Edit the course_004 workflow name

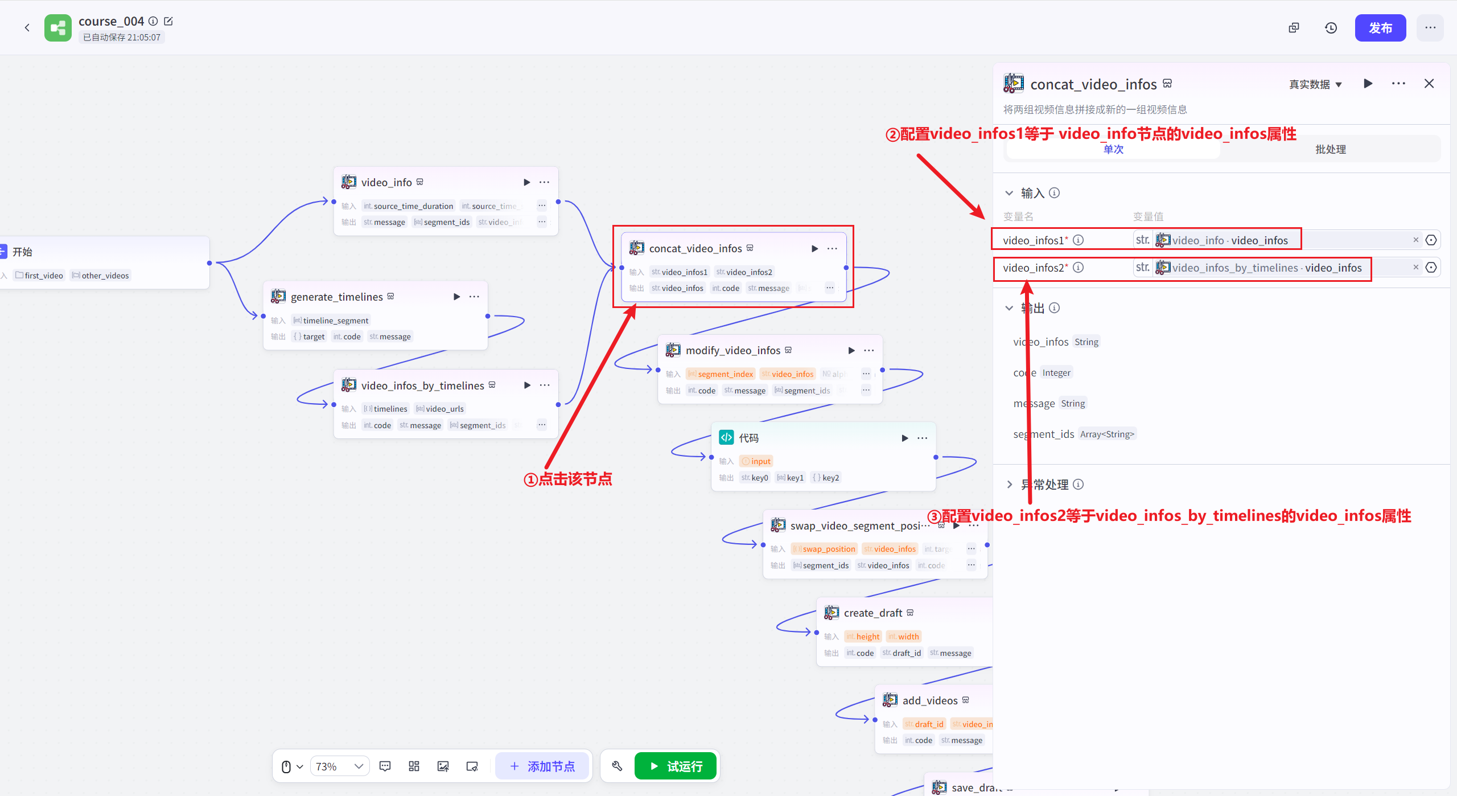[168, 21]
